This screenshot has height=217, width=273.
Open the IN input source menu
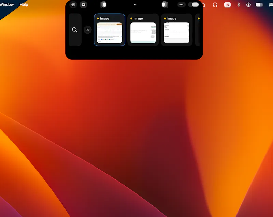pos(227,5)
